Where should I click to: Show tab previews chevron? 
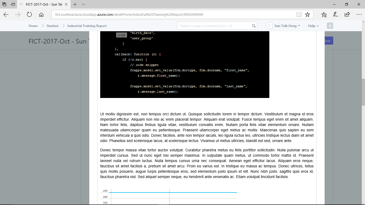83,4
